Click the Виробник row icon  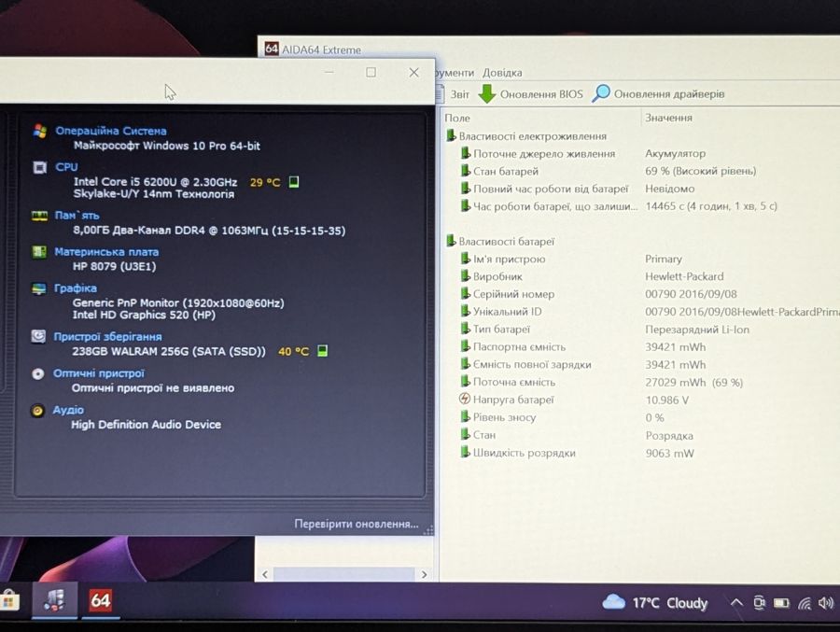point(466,276)
